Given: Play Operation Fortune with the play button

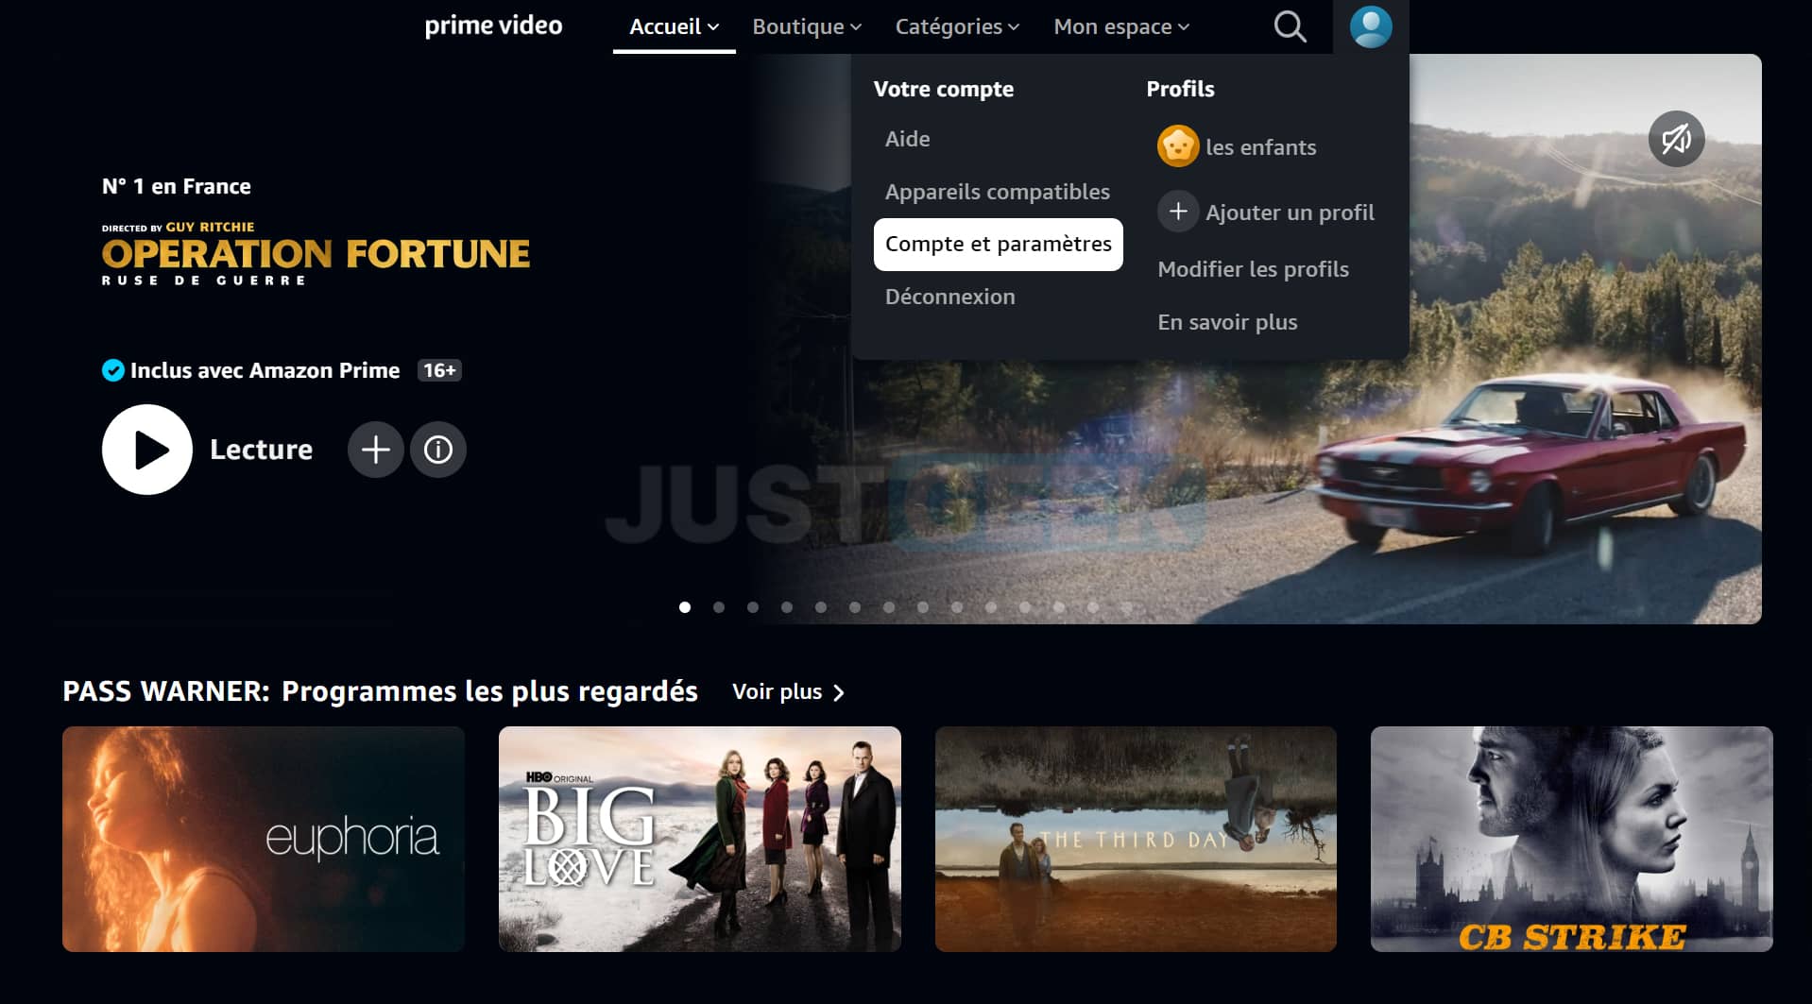Looking at the screenshot, I should pos(147,450).
